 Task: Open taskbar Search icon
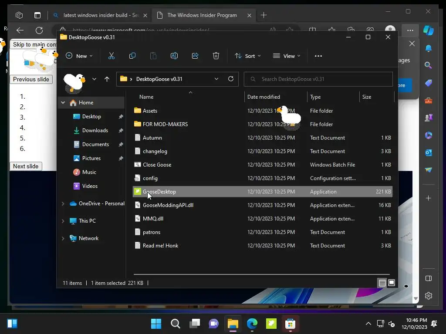pyautogui.click(x=176, y=324)
